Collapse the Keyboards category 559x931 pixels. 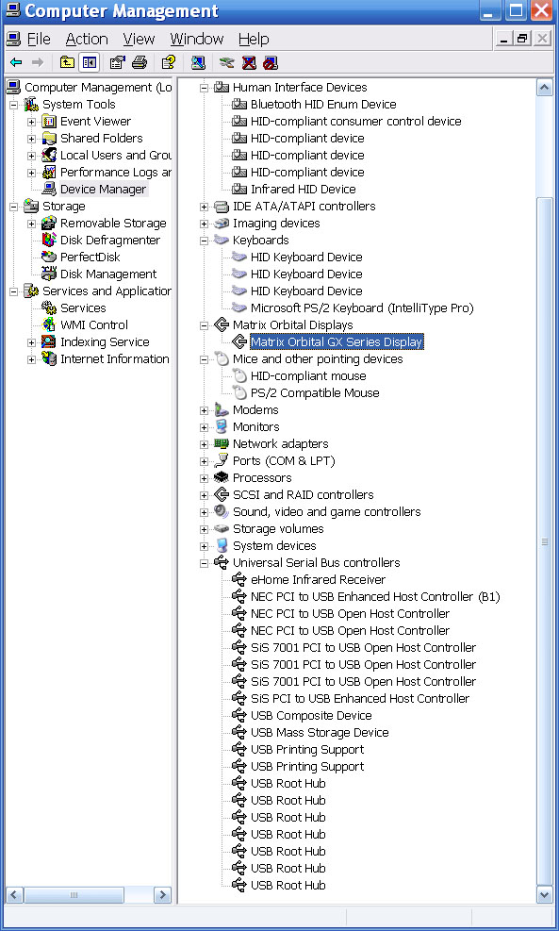click(205, 241)
